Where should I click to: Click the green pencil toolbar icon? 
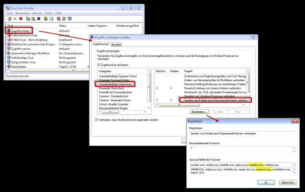(x=64, y=19)
